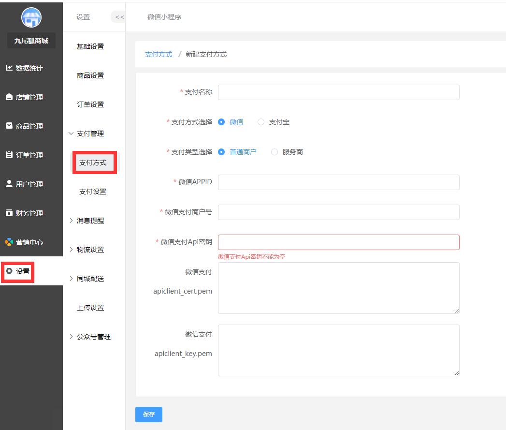Click the 用户管理 person icon
506x430 pixels.
pos(9,184)
